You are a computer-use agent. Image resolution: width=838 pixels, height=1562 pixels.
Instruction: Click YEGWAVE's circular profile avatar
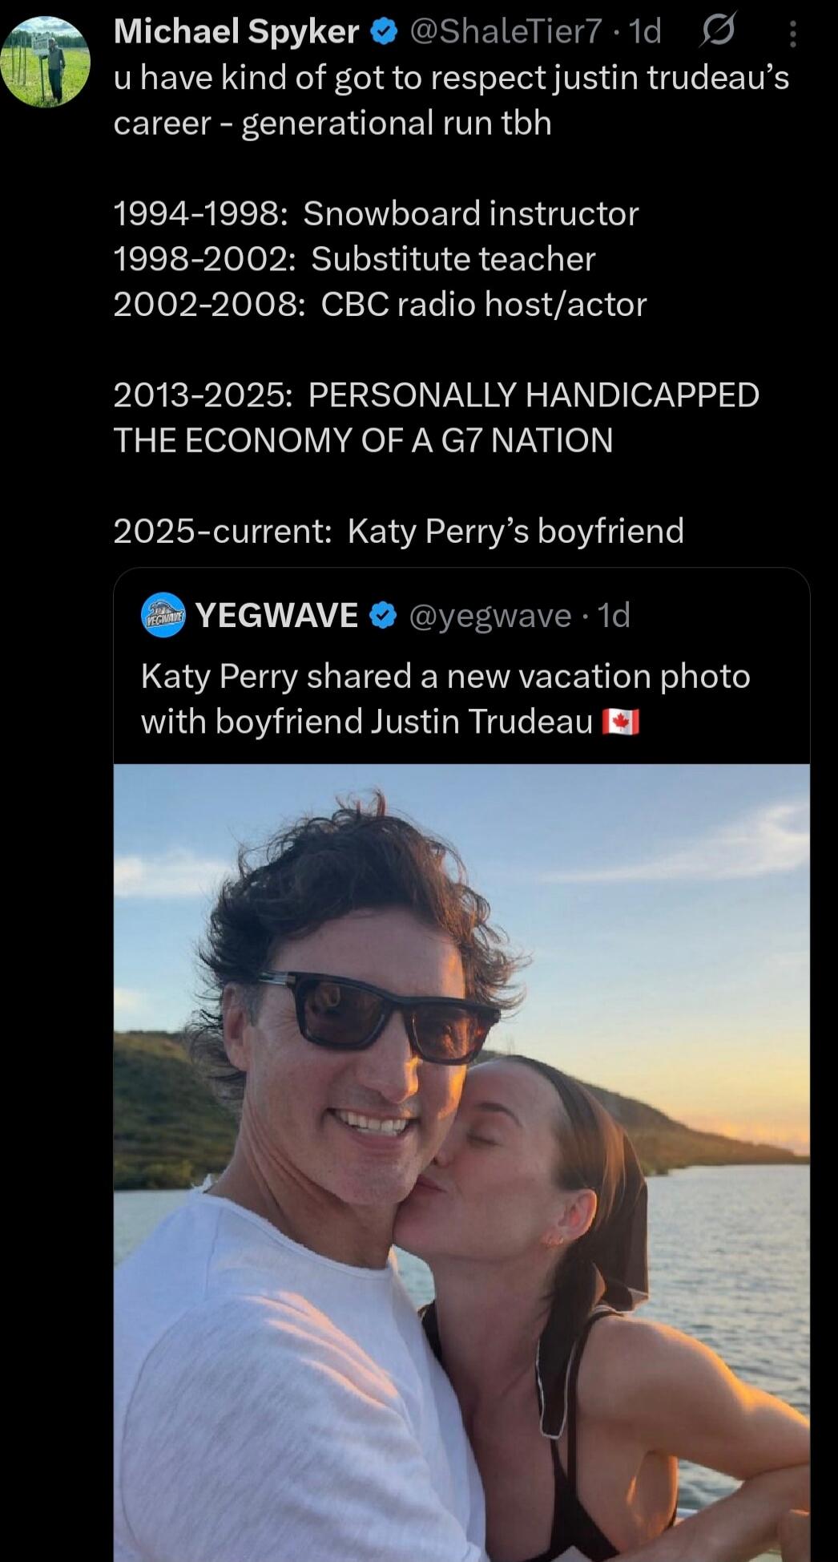click(163, 614)
